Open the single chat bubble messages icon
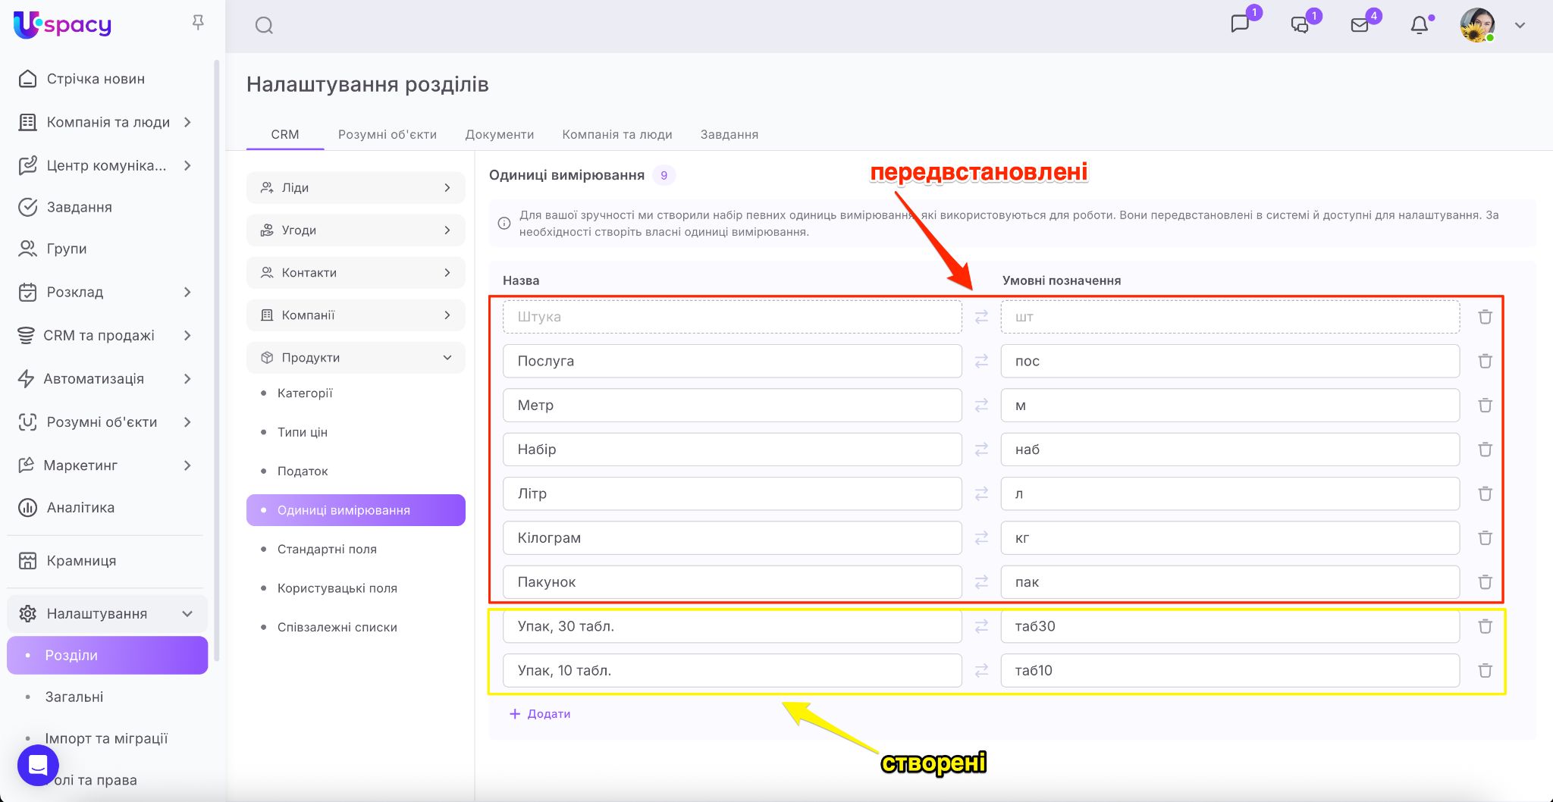Screen dimensions: 1553x802 click(x=1240, y=24)
